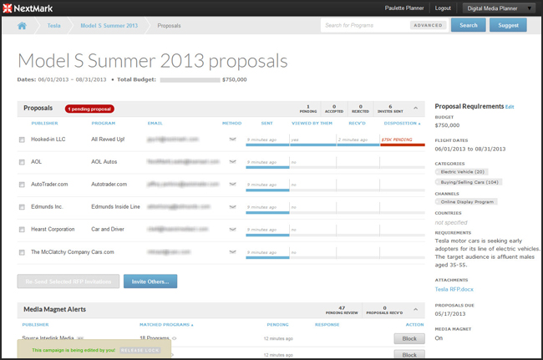
Task: Sort by Method column header
Action: pos(231,124)
